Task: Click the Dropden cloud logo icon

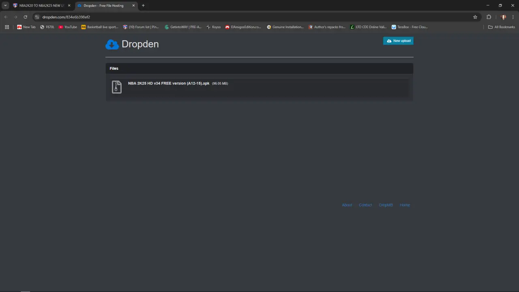Action: tap(112, 44)
